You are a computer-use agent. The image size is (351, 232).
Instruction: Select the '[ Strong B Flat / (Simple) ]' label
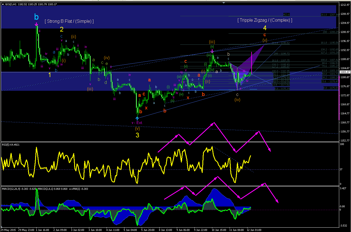click(69, 21)
